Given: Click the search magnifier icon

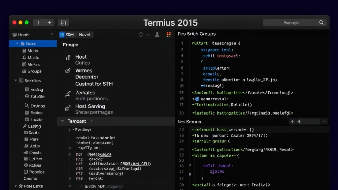Looking at the screenshot, I should pyautogui.click(x=321, y=23).
